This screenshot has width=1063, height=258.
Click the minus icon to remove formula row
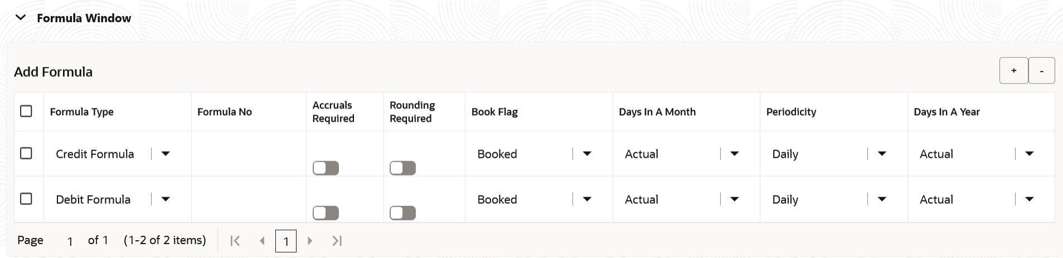(1041, 71)
